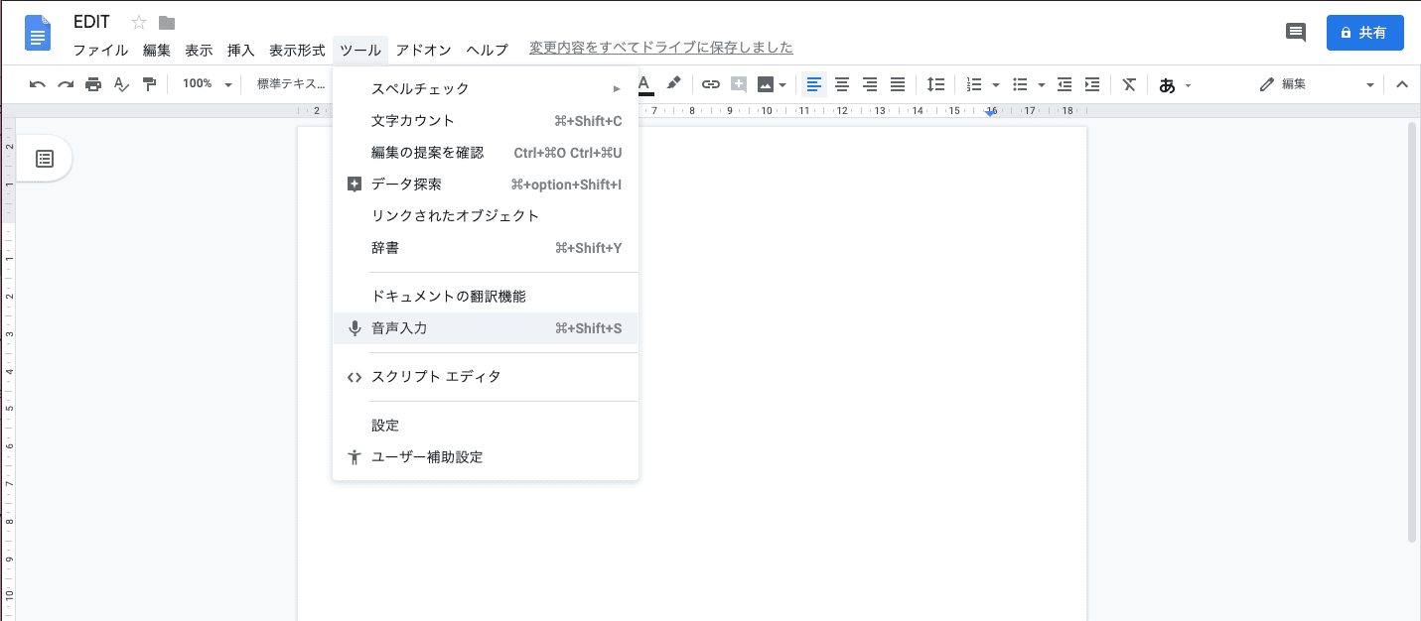
Task: Open the 100% zoom dropdown
Action: (x=207, y=84)
